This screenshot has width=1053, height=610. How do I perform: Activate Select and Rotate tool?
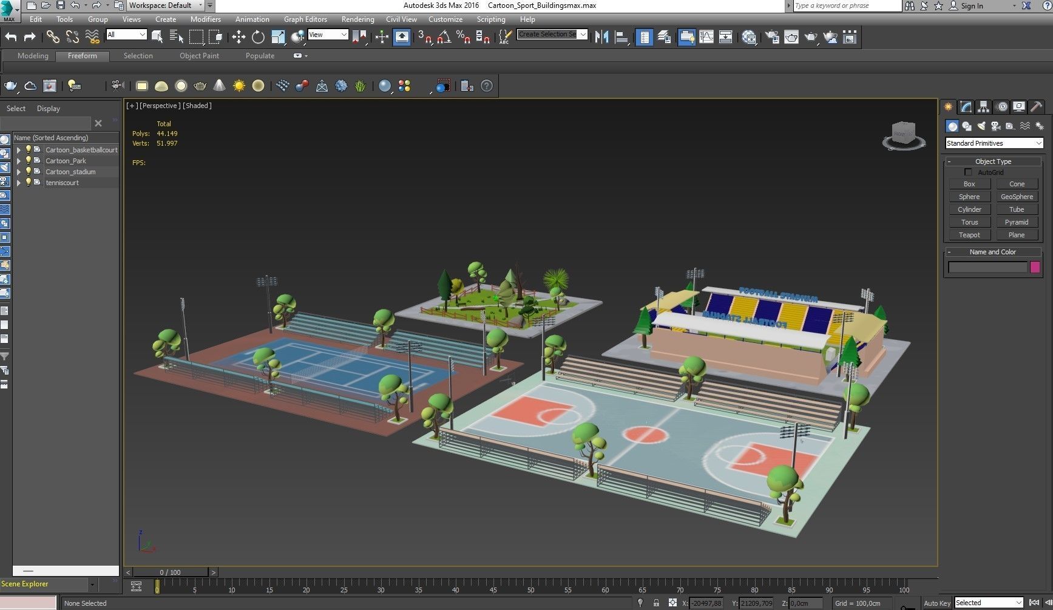coord(258,37)
